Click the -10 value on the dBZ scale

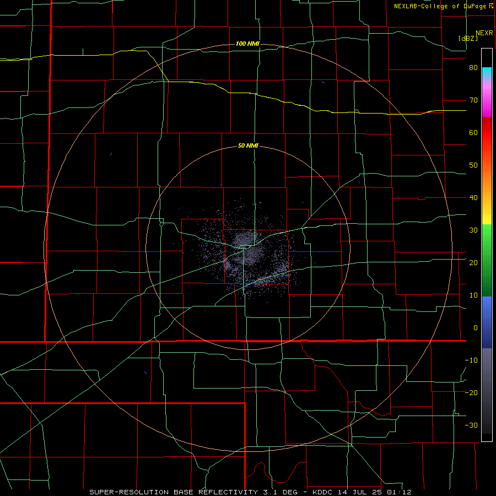pos(471,360)
